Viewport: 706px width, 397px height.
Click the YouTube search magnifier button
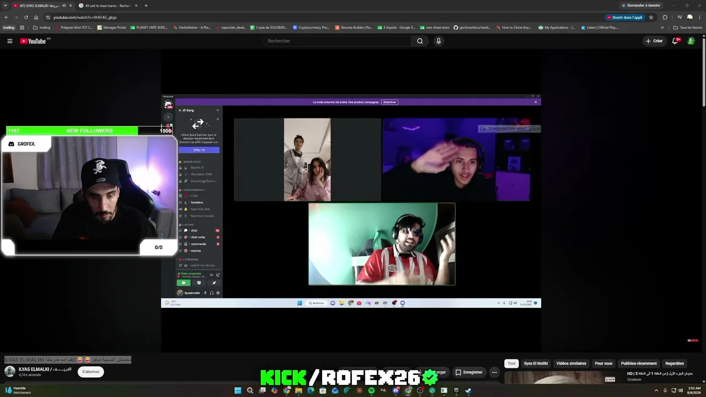[420, 41]
